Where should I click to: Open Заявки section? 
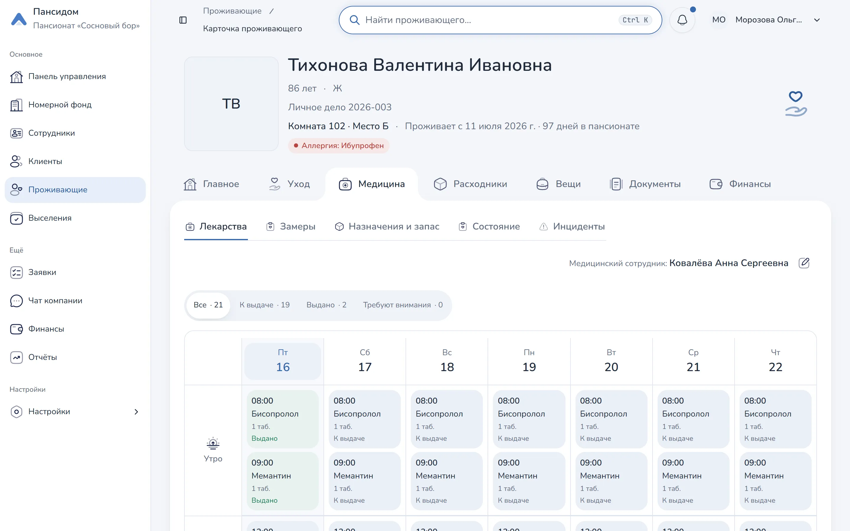pos(75,273)
